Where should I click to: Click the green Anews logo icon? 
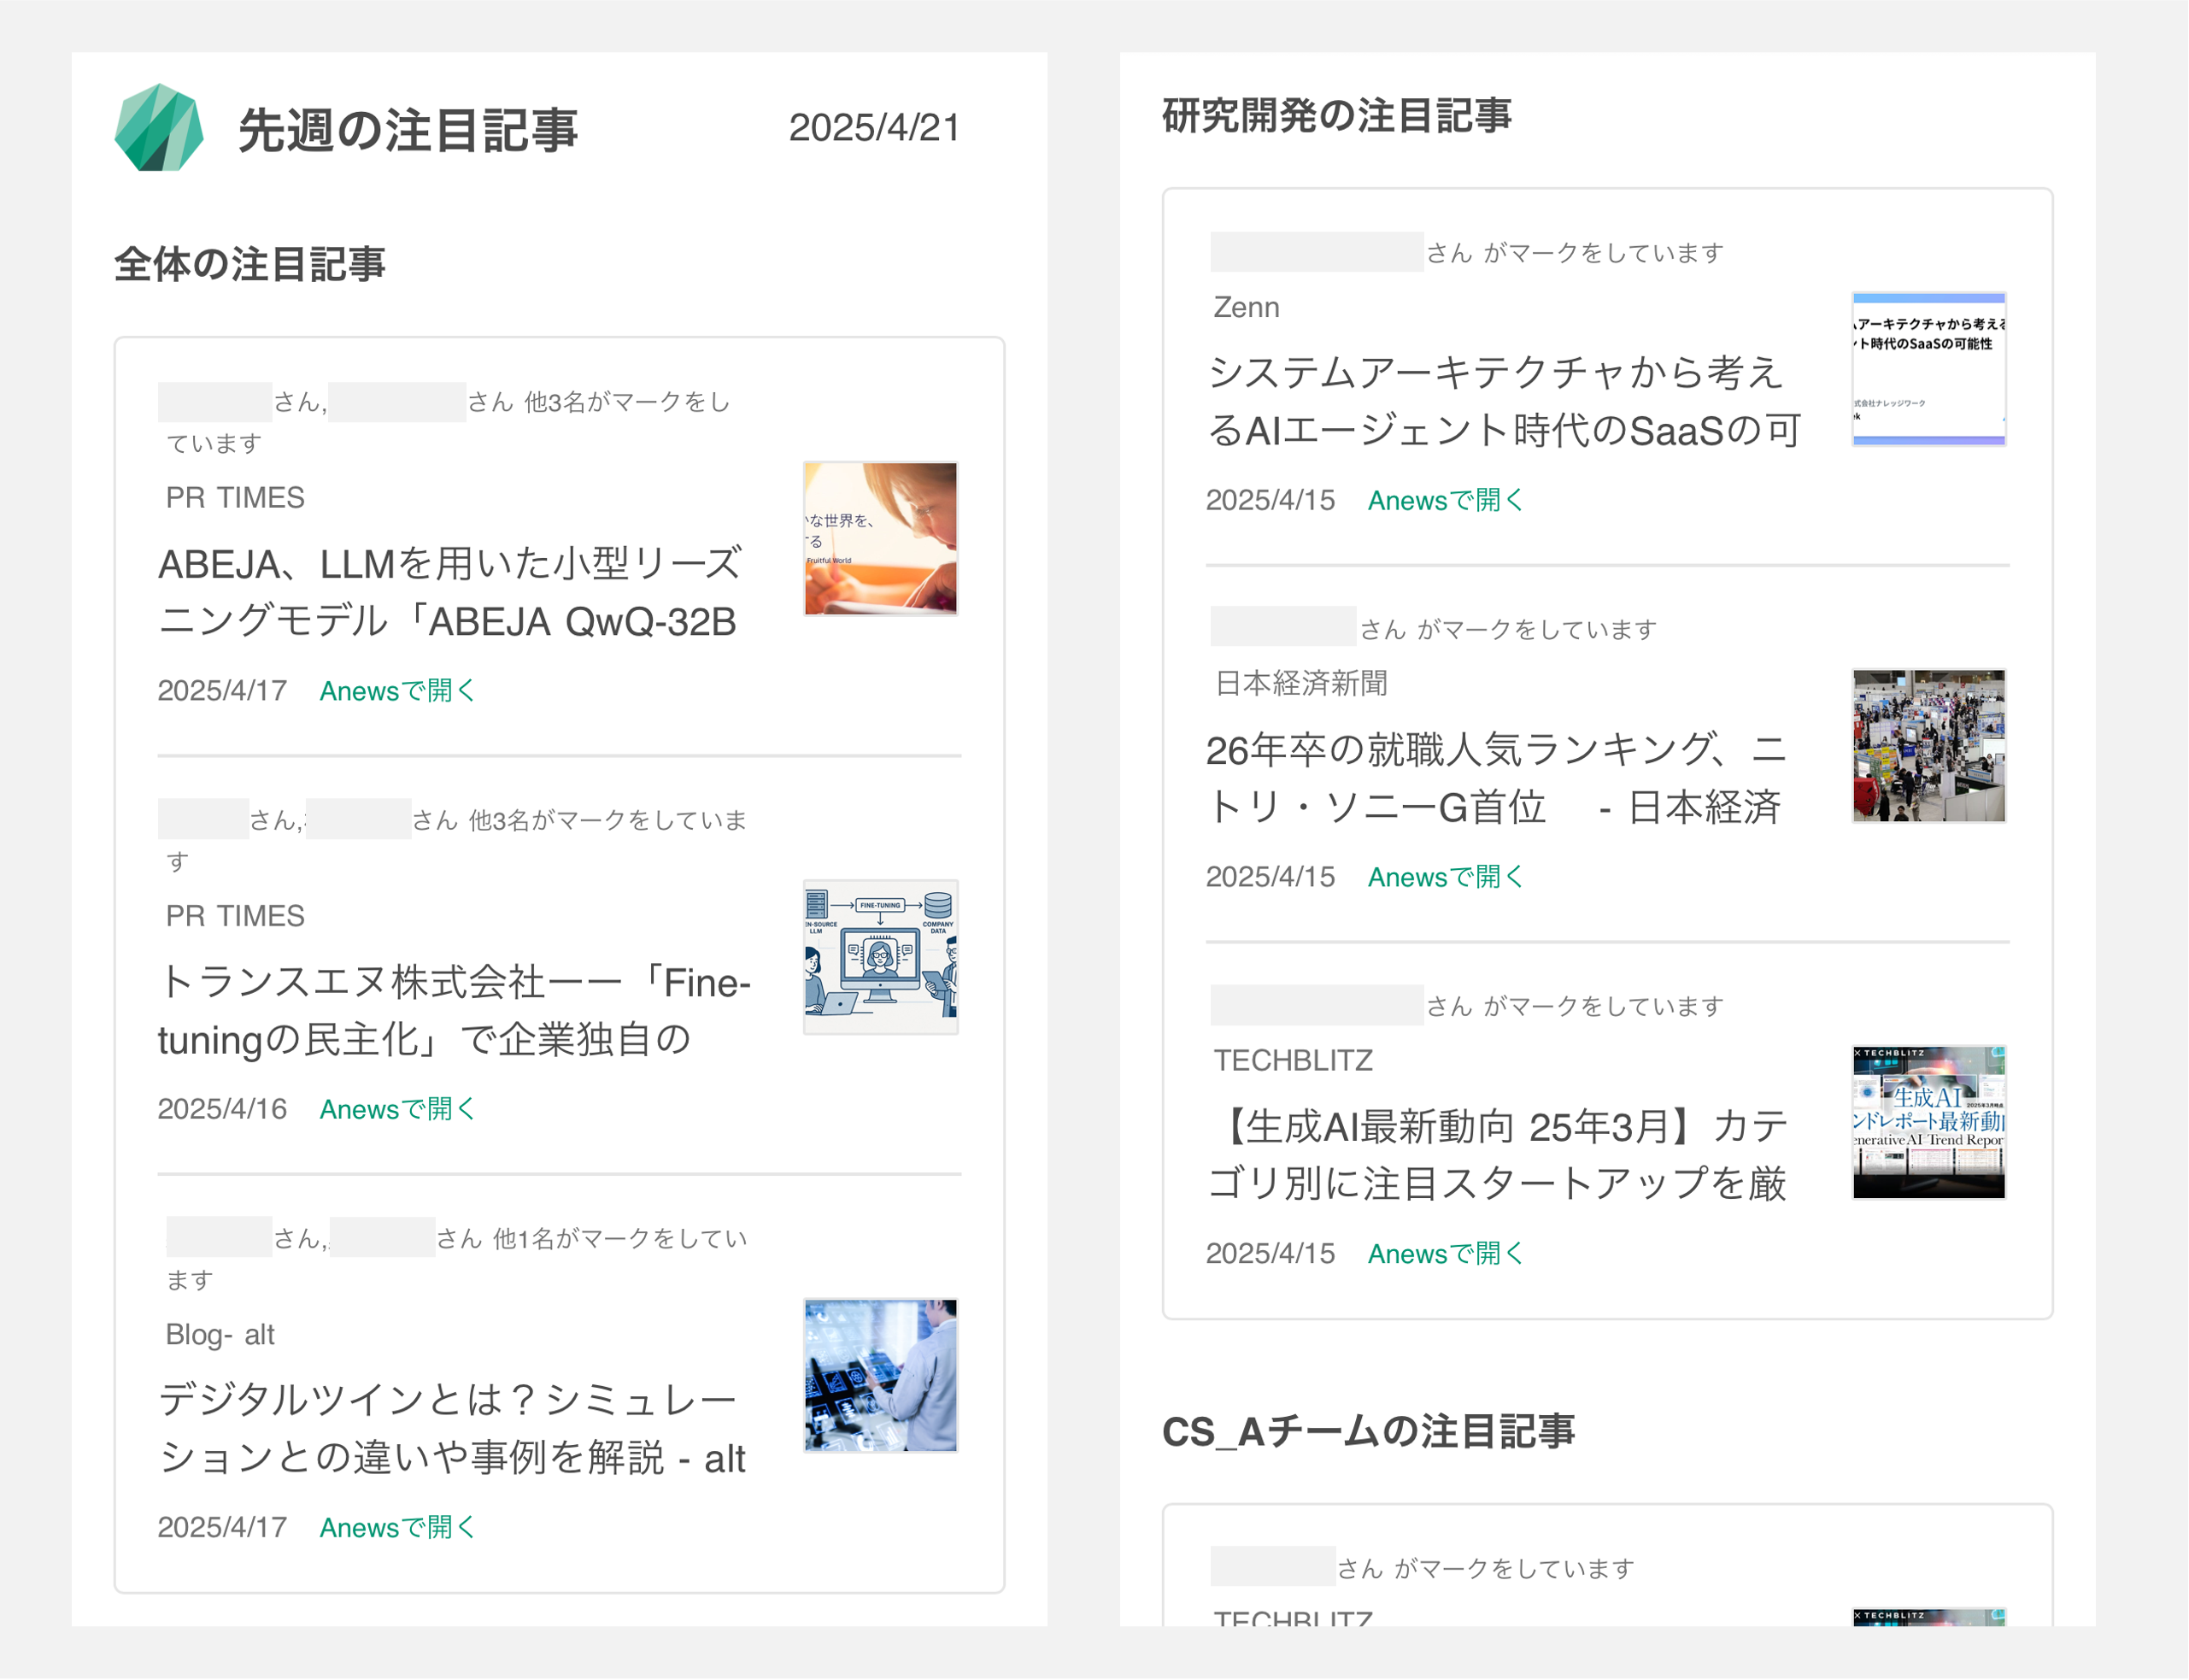click(159, 128)
